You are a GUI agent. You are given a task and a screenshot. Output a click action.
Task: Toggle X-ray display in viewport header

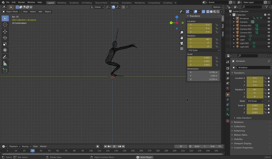[x=203, y=11]
